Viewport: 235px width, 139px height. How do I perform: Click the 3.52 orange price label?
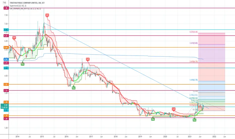pyautogui.click(x=6, y=84)
